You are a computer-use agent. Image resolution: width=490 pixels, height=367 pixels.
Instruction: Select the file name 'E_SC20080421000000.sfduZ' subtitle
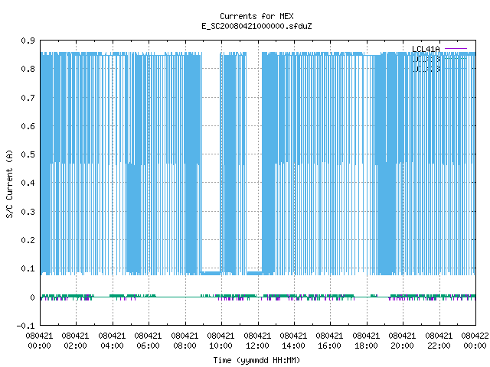[x=256, y=26]
